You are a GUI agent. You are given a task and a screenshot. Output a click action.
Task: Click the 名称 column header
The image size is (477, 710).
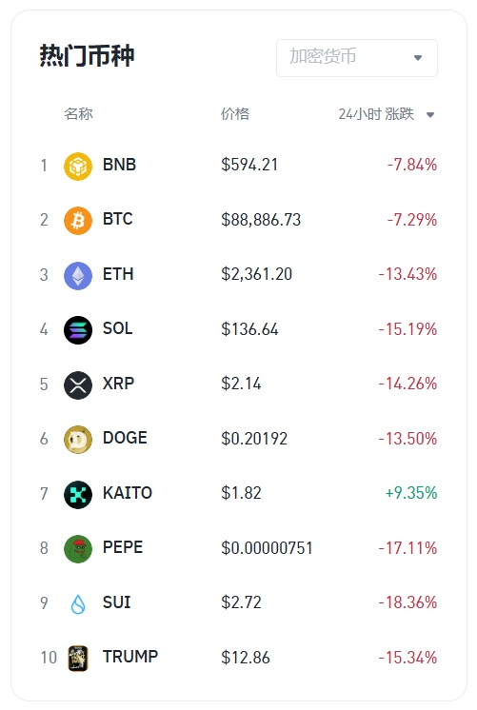tap(78, 113)
